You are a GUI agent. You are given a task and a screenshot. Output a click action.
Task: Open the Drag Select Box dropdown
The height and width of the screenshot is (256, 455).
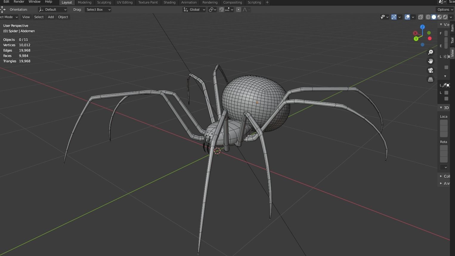pyautogui.click(x=98, y=10)
